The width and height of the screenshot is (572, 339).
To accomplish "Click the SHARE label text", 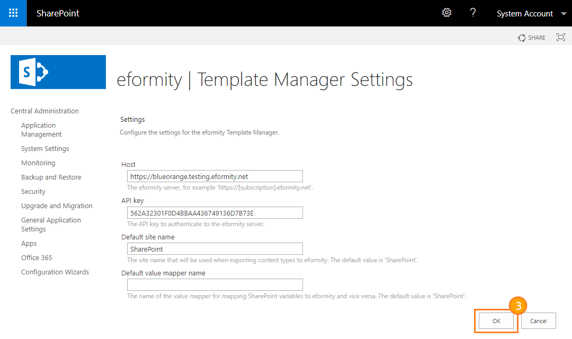I will pyautogui.click(x=537, y=38).
